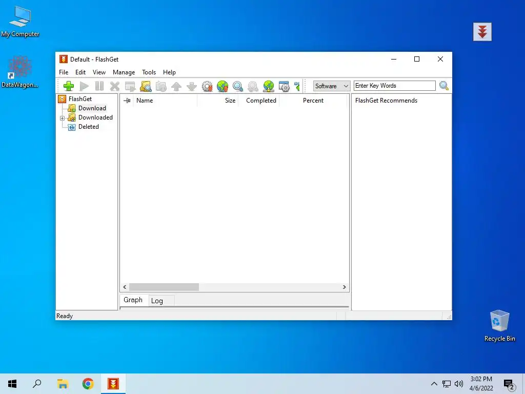Move the task up with the up arrow icon
This screenshot has height=394, width=525.
176,86
